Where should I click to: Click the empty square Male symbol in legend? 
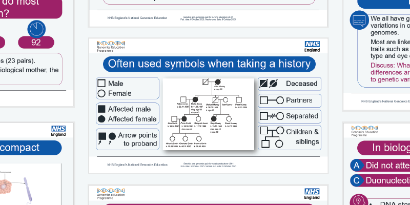point(101,84)
